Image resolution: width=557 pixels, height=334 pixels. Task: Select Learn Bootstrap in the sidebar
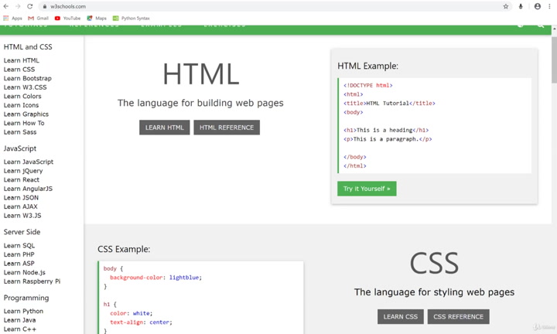click(x=28, y=78)
